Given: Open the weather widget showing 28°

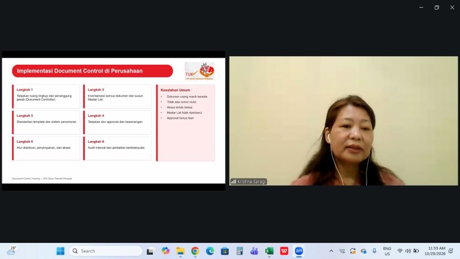Looking at the screenshot, I should pyautogui.click(x=11, y=251).
